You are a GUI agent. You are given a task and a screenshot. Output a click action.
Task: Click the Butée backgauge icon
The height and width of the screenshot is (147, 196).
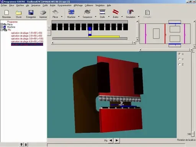(x=116, y=12)
